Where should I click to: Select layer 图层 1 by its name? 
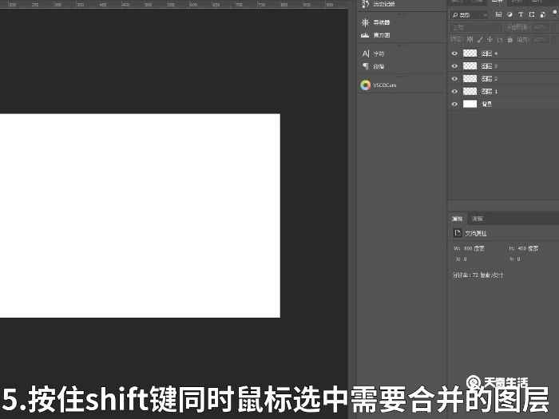tap(489, 92)
